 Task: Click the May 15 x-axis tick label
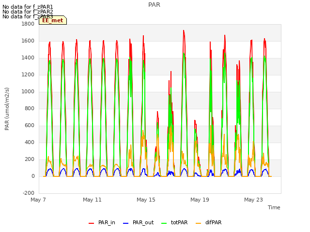coord(146,200)
